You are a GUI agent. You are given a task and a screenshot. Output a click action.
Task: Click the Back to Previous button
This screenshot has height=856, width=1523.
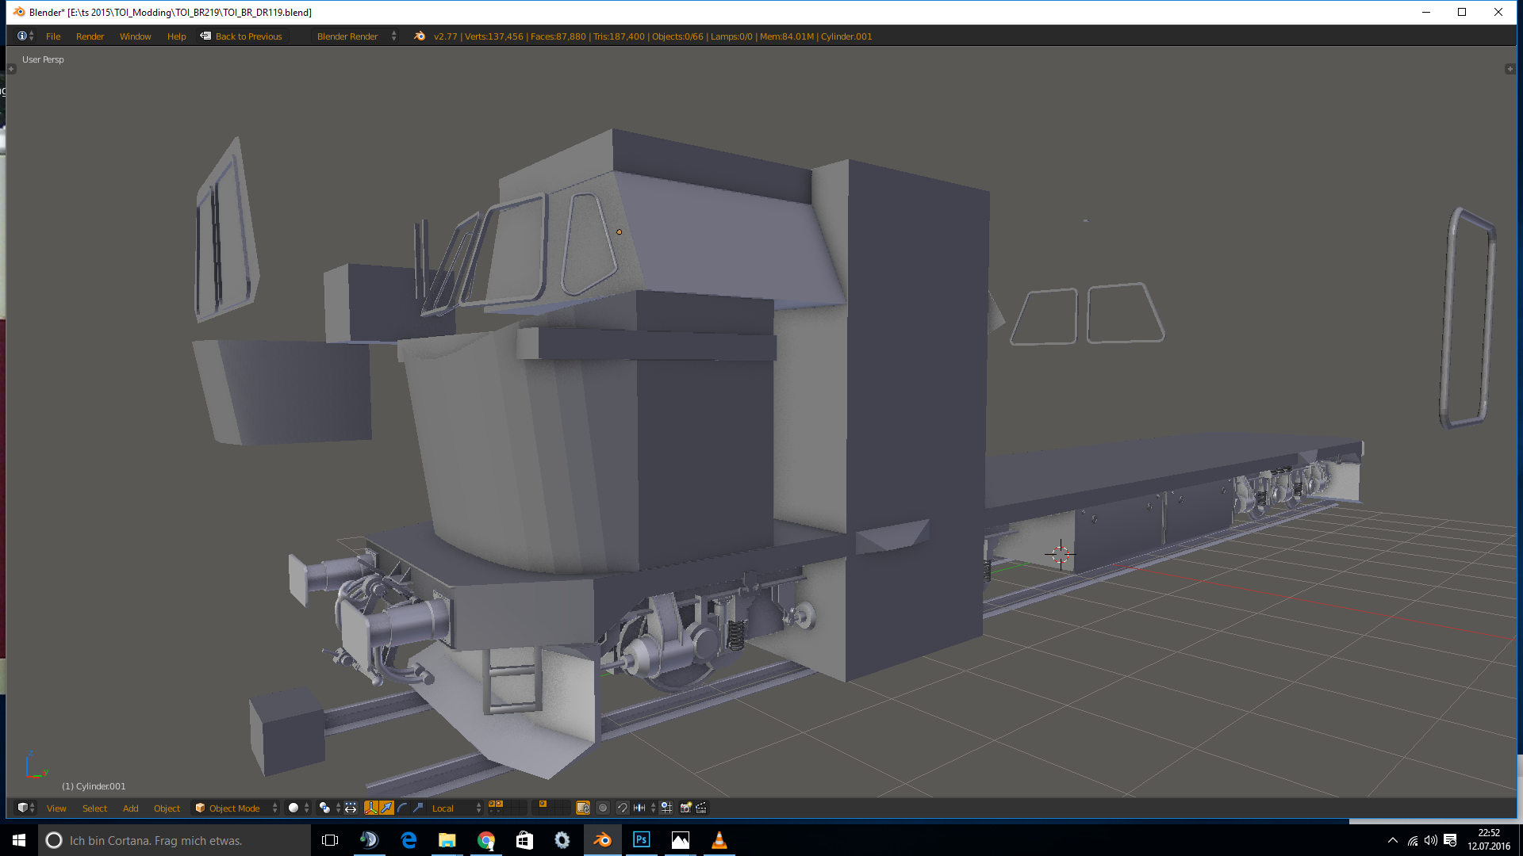click(x=242, y=36)
